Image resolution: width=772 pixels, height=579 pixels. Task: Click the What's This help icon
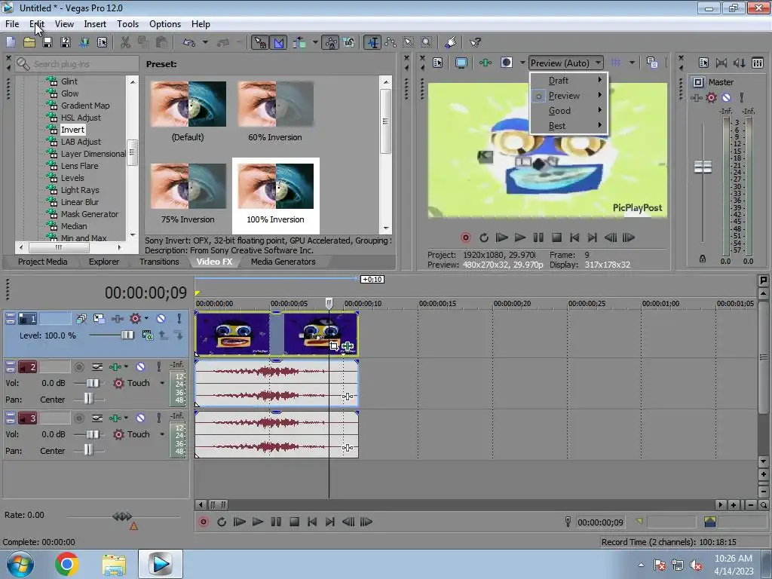(x=475, y=42)
